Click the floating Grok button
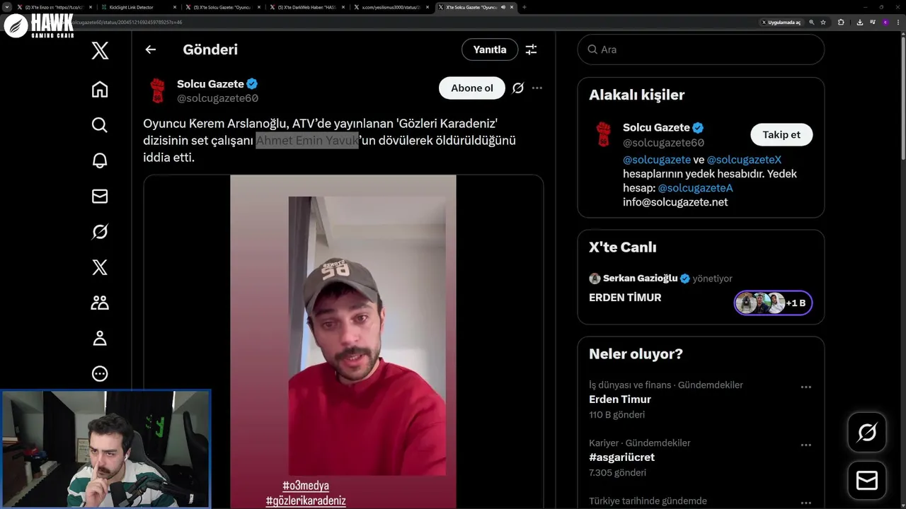Viewport: 906px width, 509px height. tap(867, 432)
